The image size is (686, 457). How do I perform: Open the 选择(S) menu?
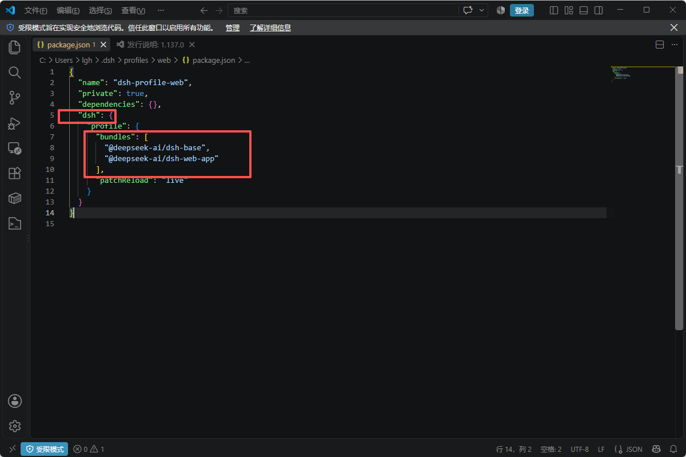[101, 10]
